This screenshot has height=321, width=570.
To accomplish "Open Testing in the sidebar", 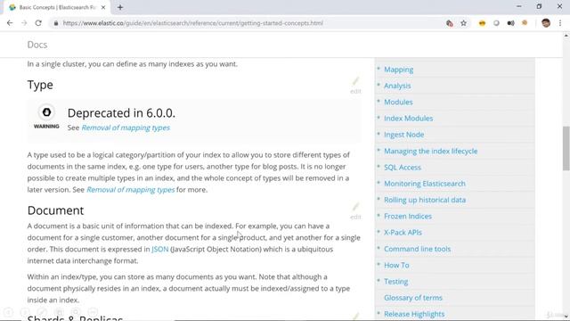I will point(395,282).
